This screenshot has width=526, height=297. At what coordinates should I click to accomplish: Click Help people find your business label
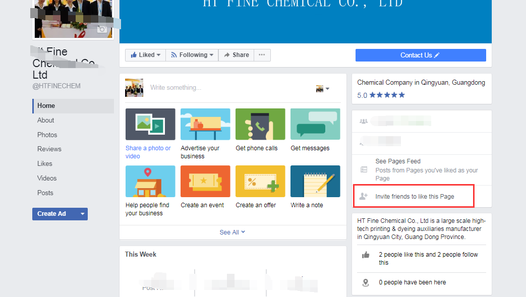pyautogui.click(x=147, y=209)
